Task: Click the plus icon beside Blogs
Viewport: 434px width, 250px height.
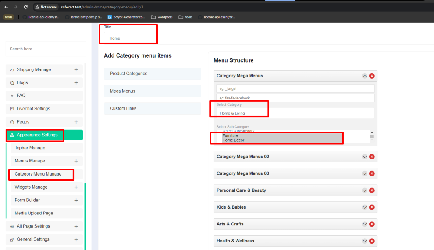Action: (x=76, y=82)
